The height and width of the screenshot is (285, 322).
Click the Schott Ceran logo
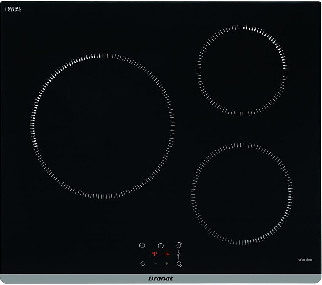tap(15, 9)
